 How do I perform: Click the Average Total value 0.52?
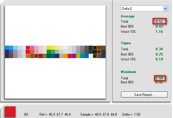[159, 21]
